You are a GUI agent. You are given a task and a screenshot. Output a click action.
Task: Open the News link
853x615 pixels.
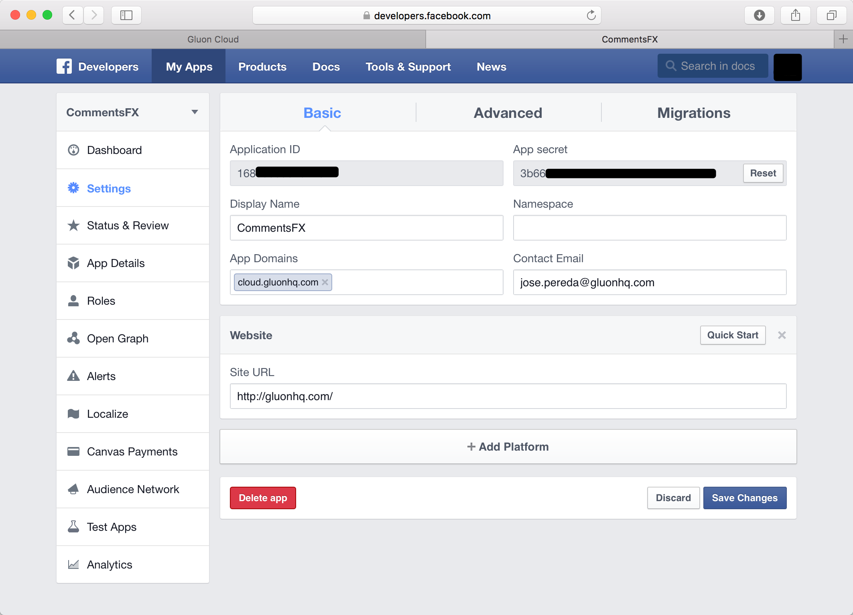pyautogui.click(x=491, y=67)
